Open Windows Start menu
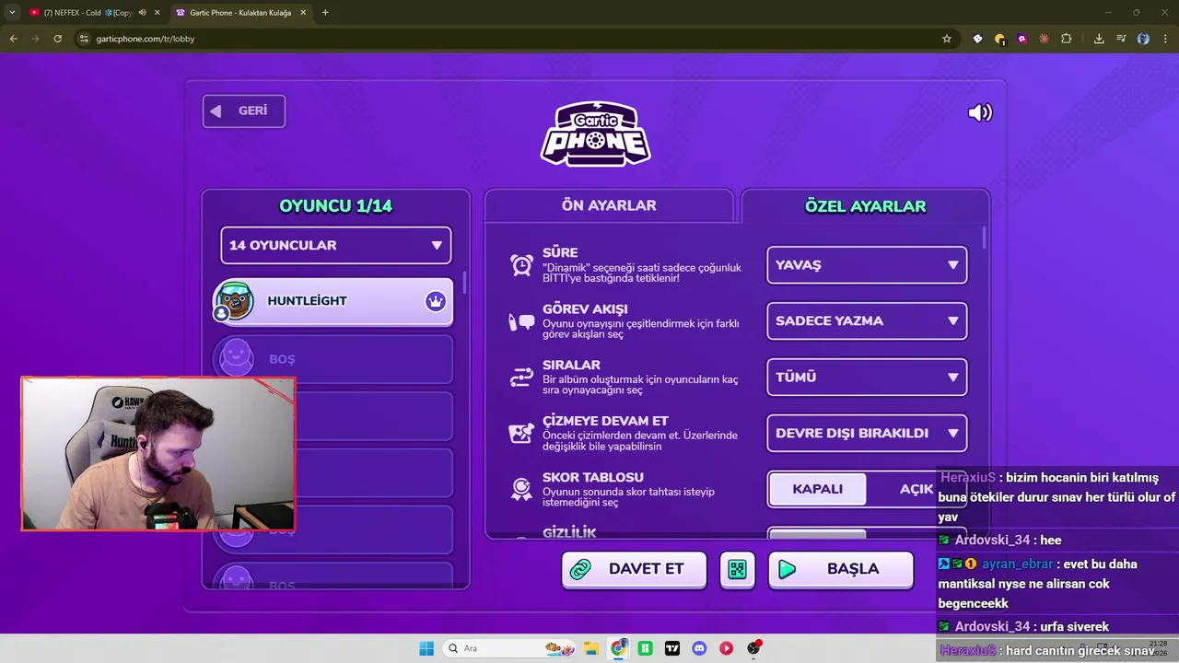This screenshot has width=1179, height=663. (x=426, y=648)
